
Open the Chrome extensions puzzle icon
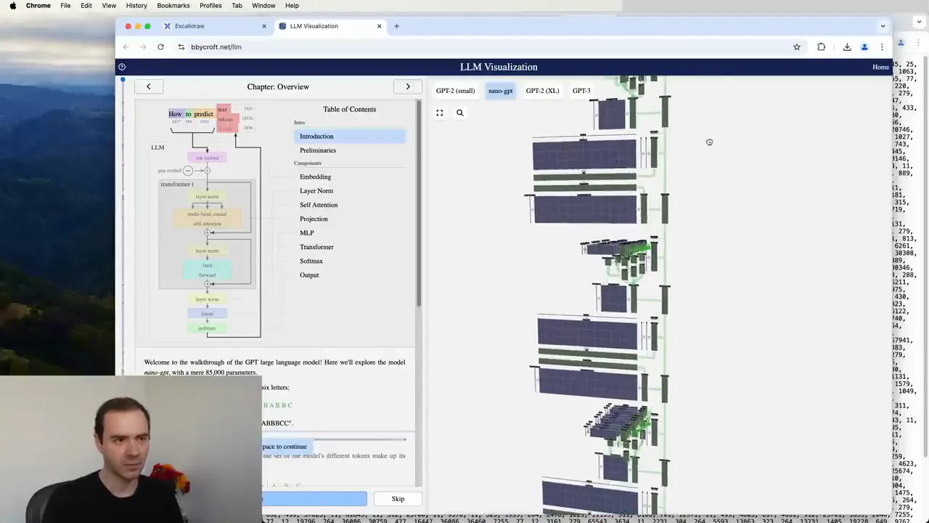(821, 46)
